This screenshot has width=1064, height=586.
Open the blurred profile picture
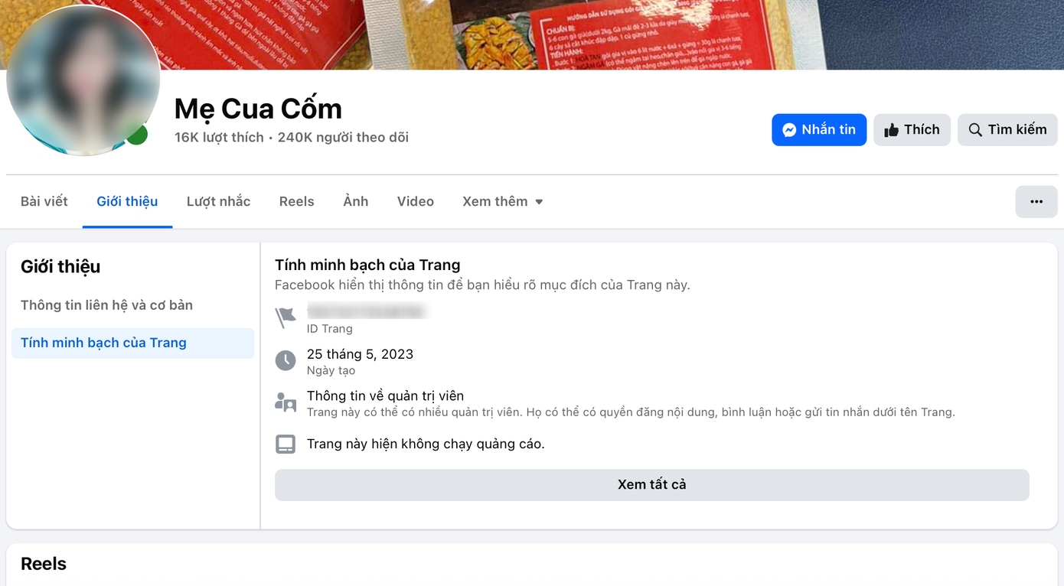83,80
